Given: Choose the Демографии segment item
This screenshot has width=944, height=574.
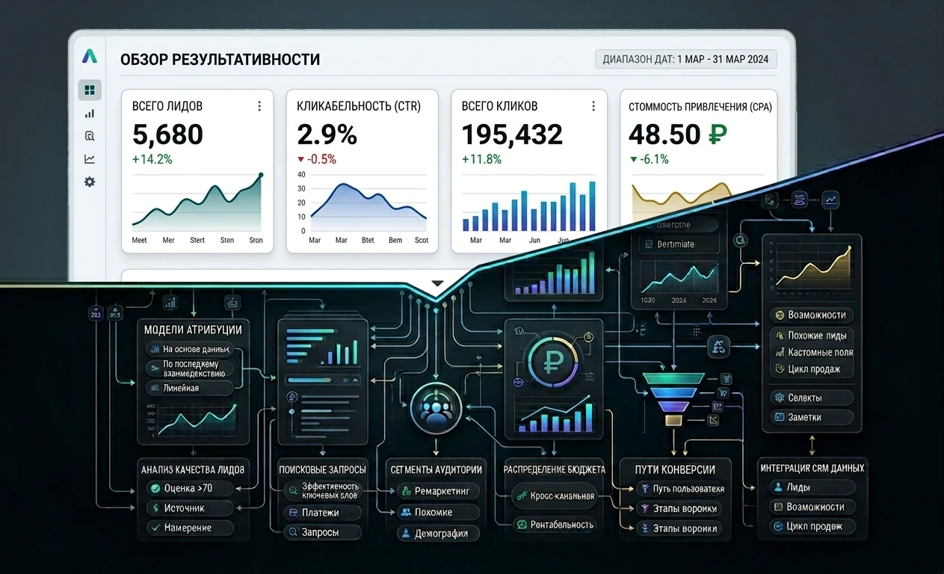Looking at the screenshot, I should coord(437,533).
